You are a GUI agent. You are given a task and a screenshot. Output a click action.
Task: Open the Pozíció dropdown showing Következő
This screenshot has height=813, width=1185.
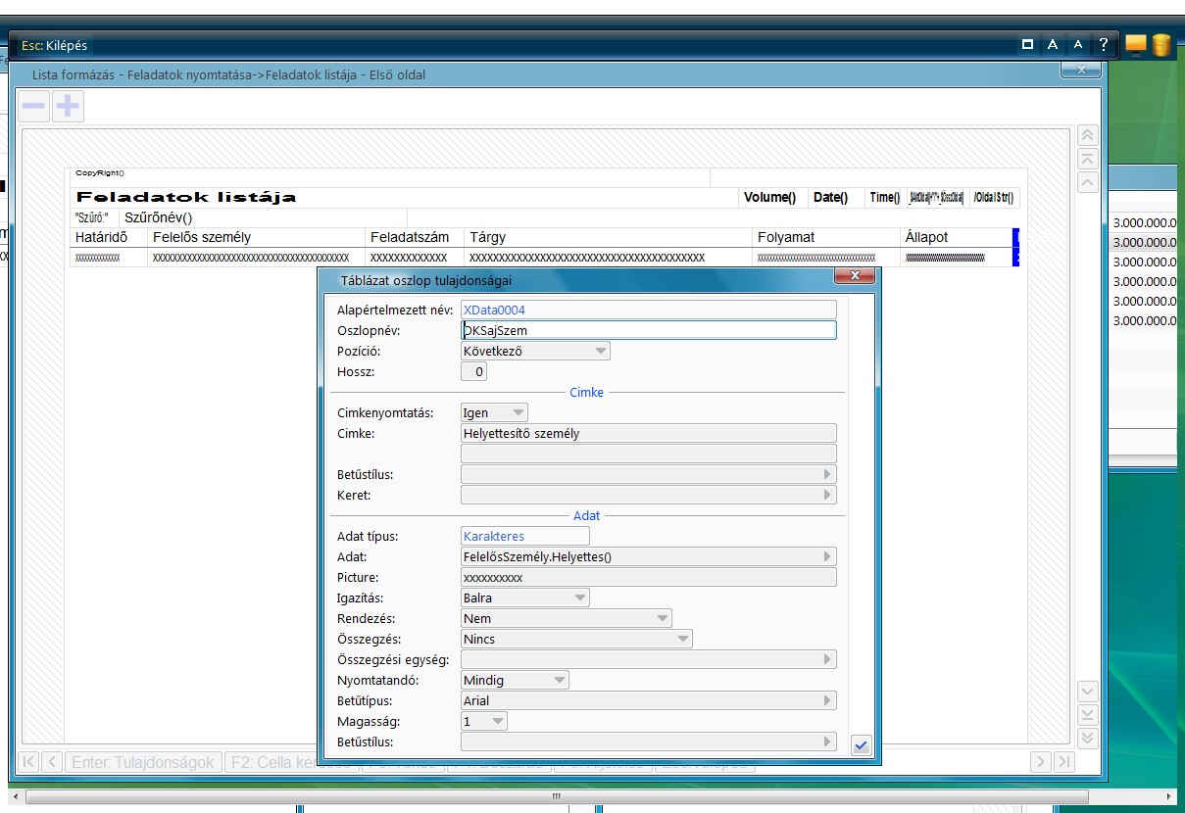600,351
